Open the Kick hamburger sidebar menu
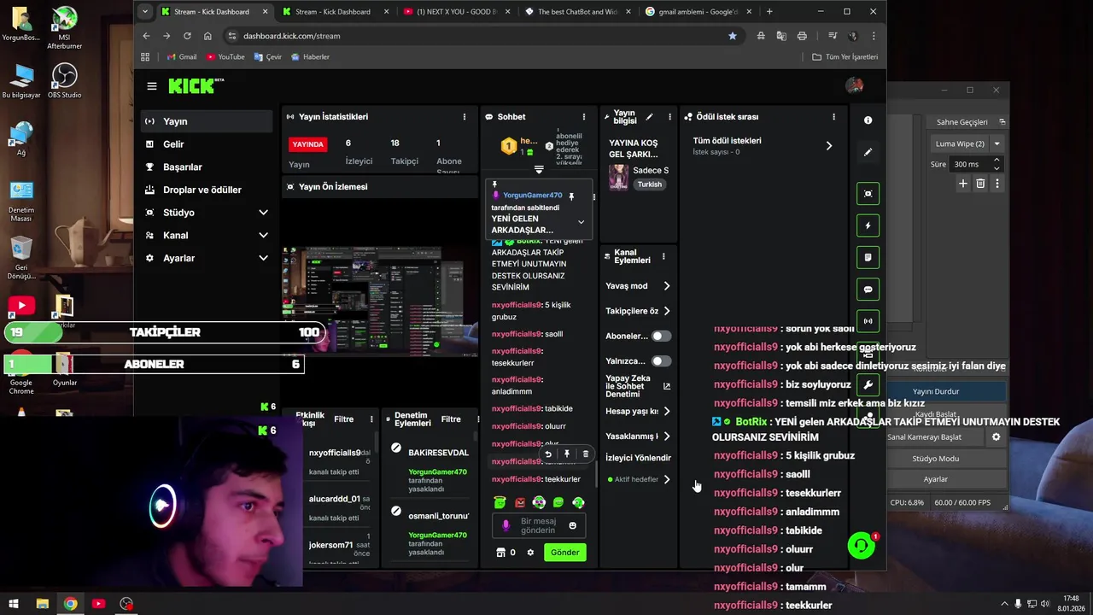 pyautogui.click(x=152, y=86)
